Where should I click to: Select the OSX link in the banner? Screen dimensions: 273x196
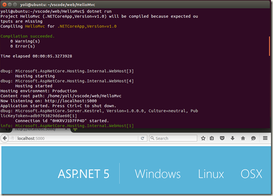(251, 174)
